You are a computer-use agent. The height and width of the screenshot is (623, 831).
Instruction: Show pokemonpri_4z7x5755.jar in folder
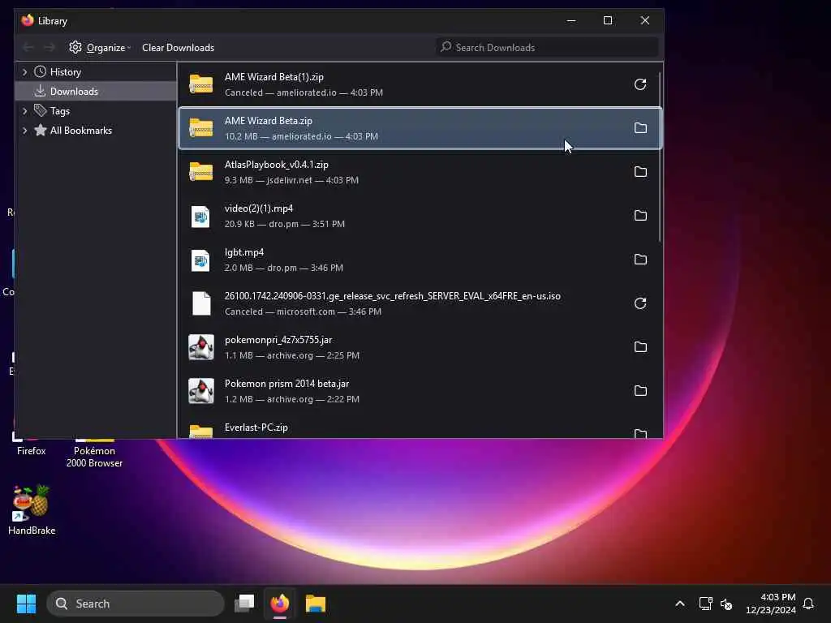[x=640, y=347]
